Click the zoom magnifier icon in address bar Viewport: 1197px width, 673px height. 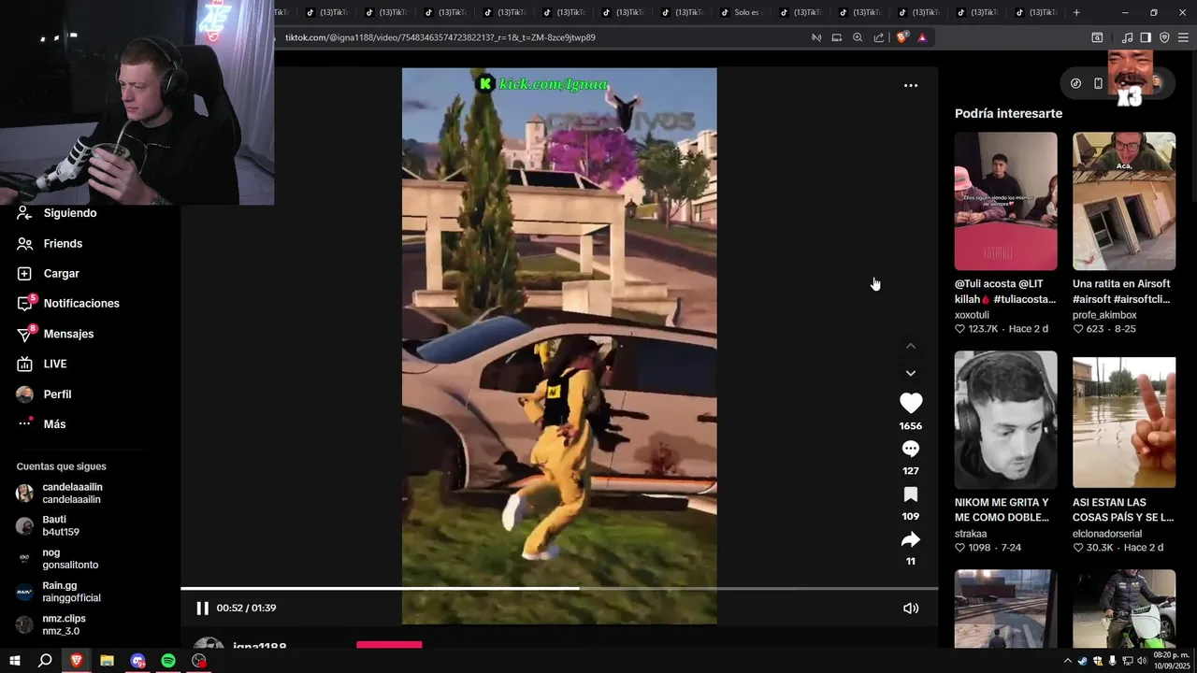coord(858,37)
